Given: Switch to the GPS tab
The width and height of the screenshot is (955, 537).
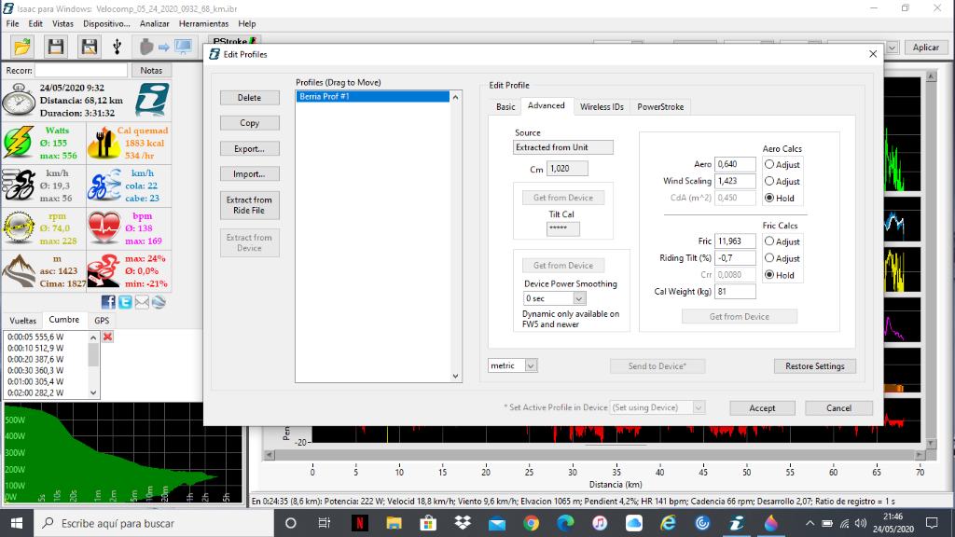Looking at the screenshot, I should click(x=102, y=321).
